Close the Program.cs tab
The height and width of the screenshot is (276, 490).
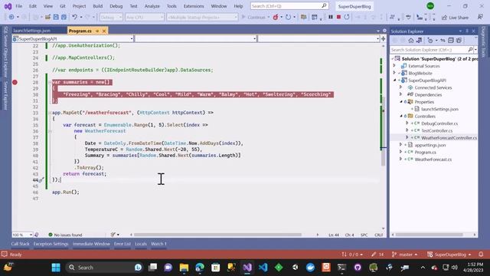(x=104, y=31)
